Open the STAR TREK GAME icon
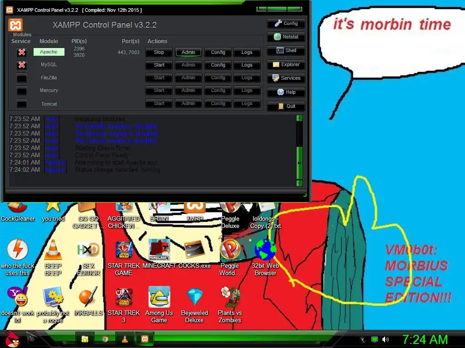This screenshot has width=465, height=348. [124, 257]
